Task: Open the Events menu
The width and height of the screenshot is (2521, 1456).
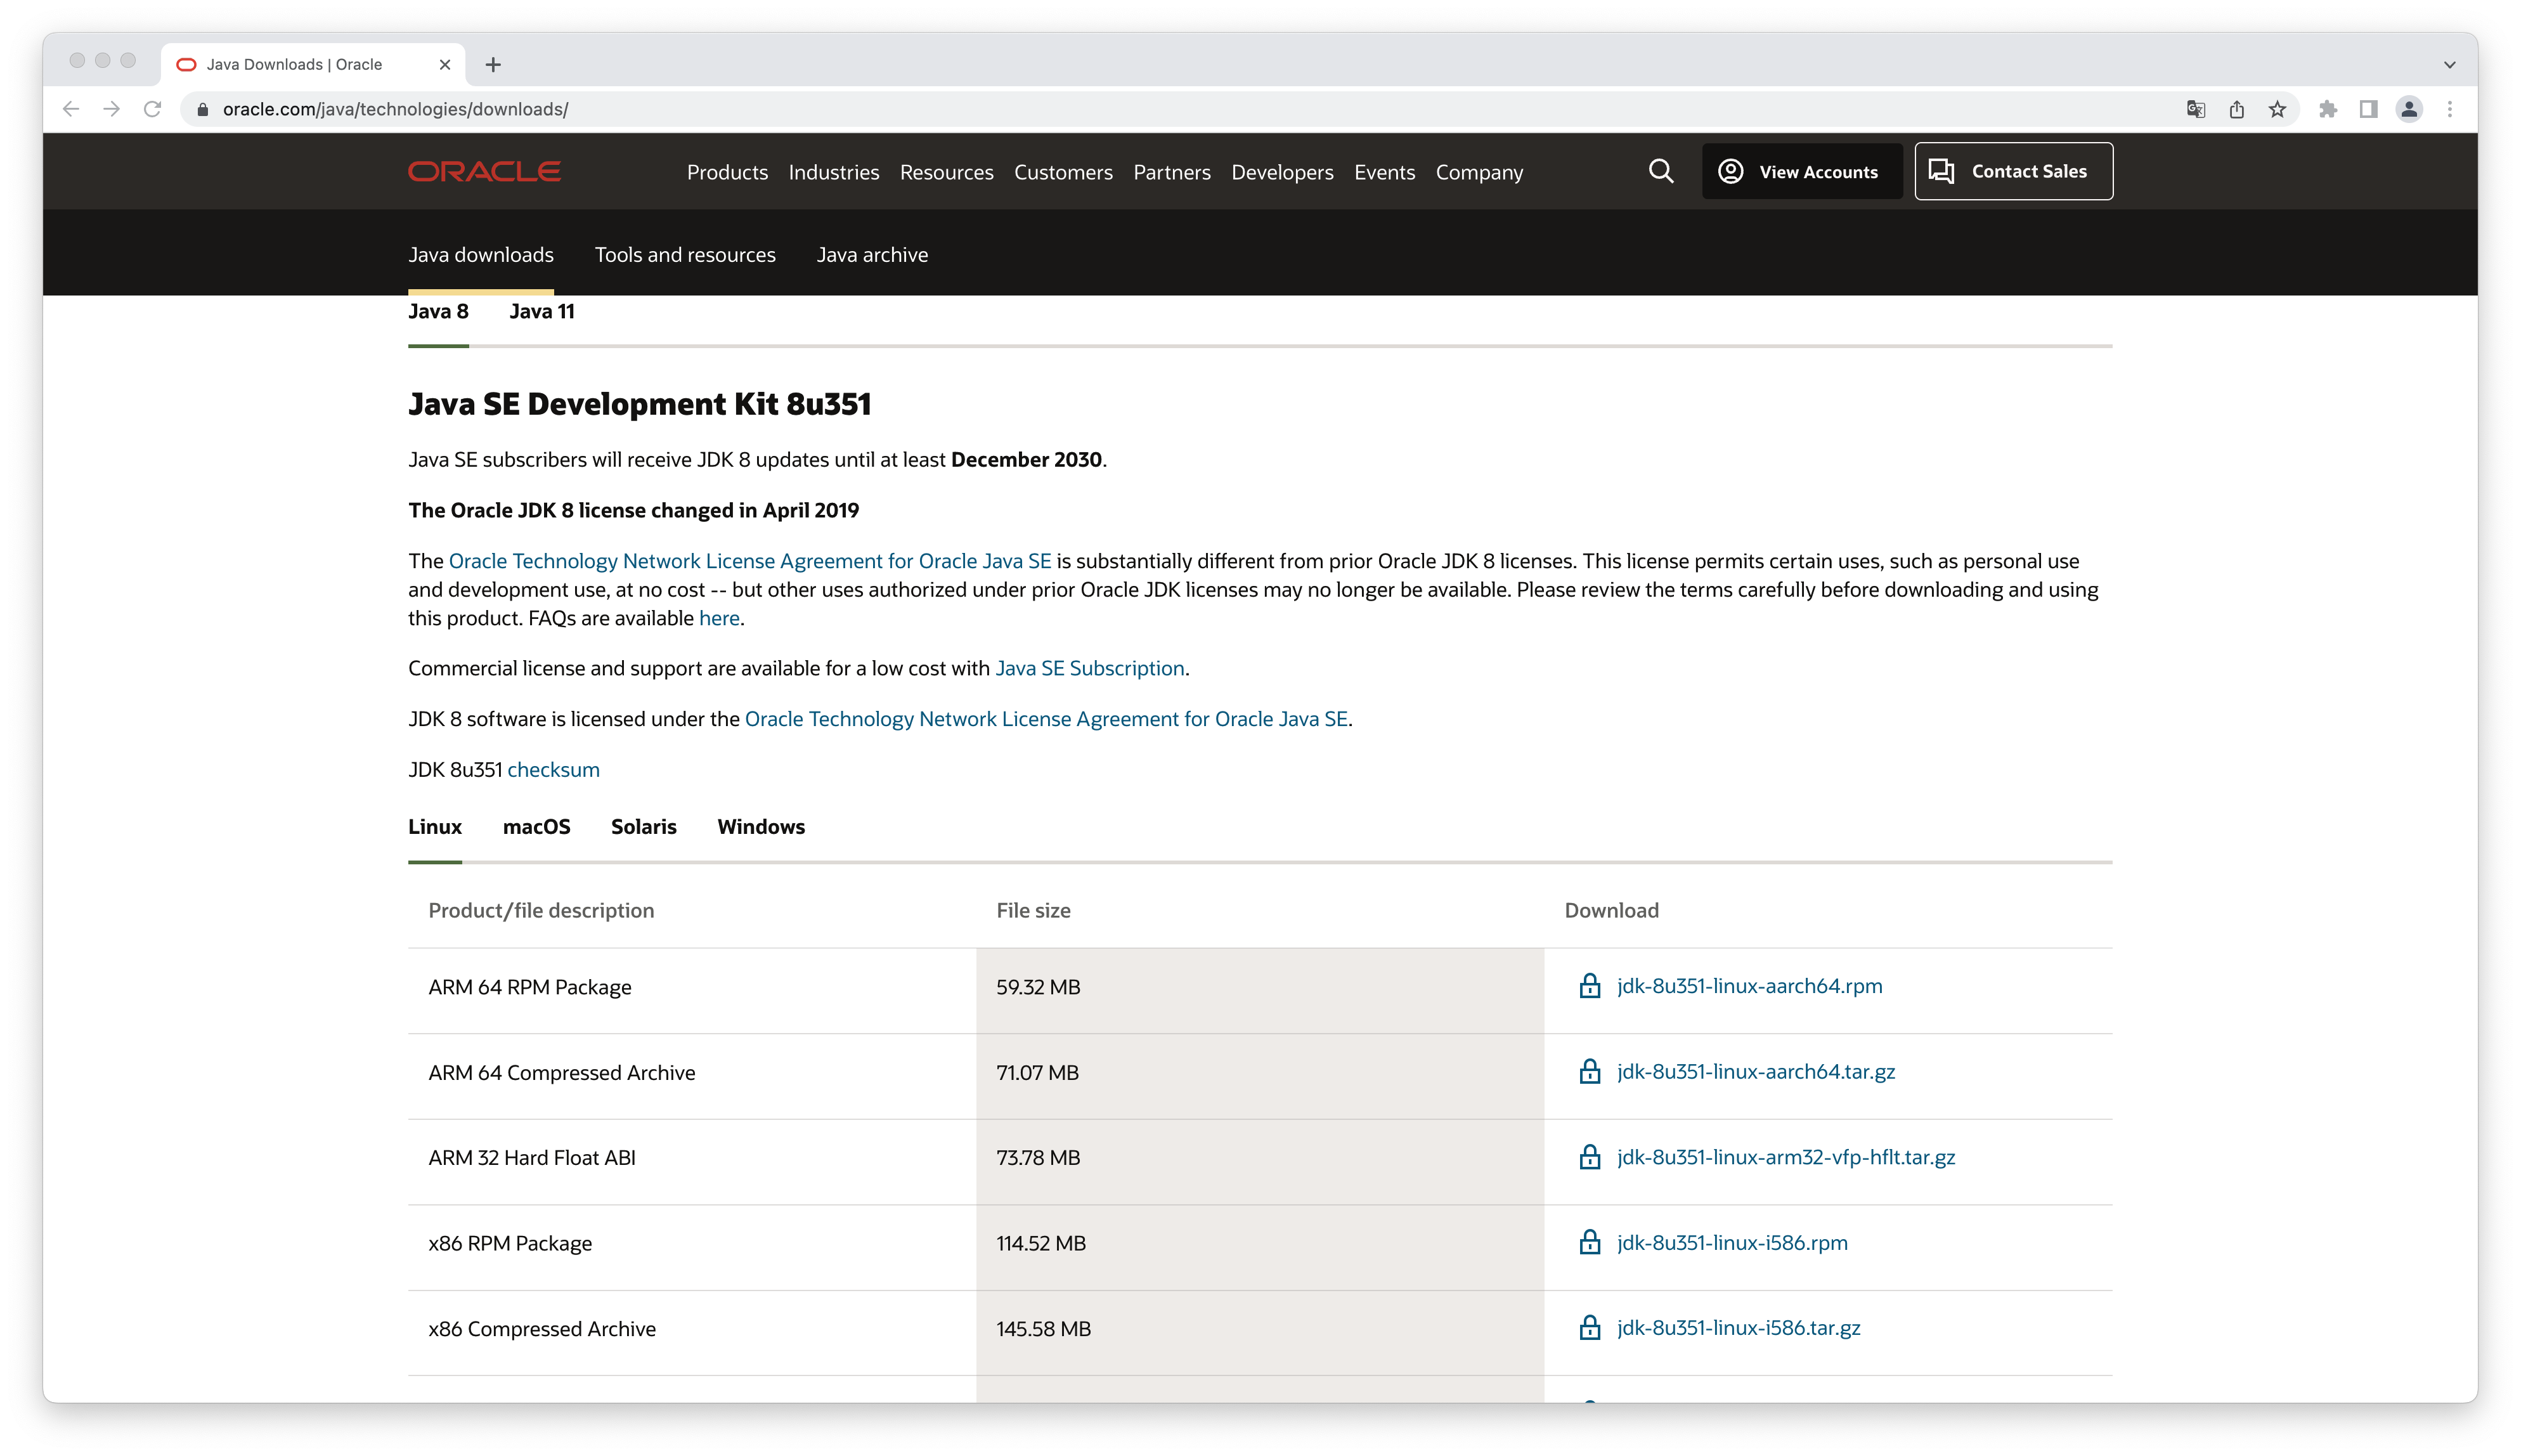Action: pyautogui.click(x=1384, y=172)
